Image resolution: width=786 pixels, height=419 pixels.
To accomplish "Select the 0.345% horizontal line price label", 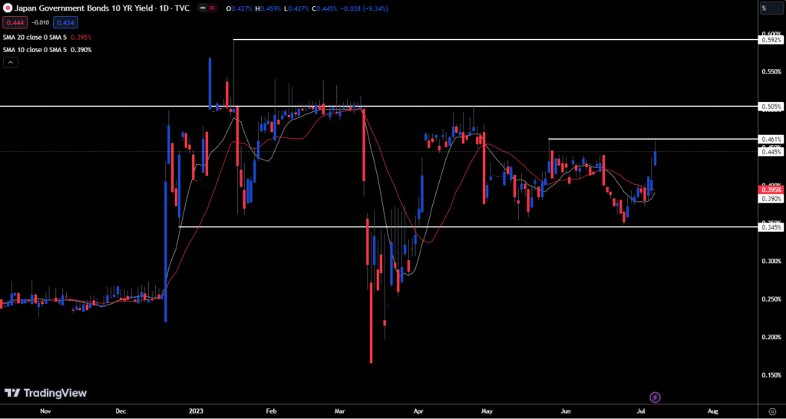I will (771, 228).
